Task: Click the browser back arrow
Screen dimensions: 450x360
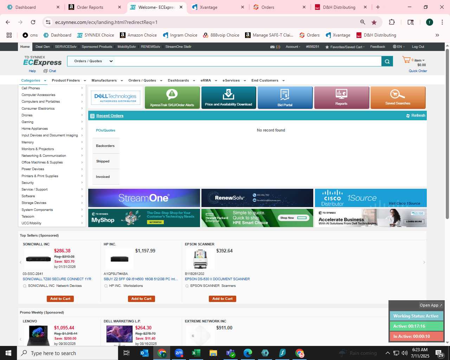Action: [x=8, y=22]
